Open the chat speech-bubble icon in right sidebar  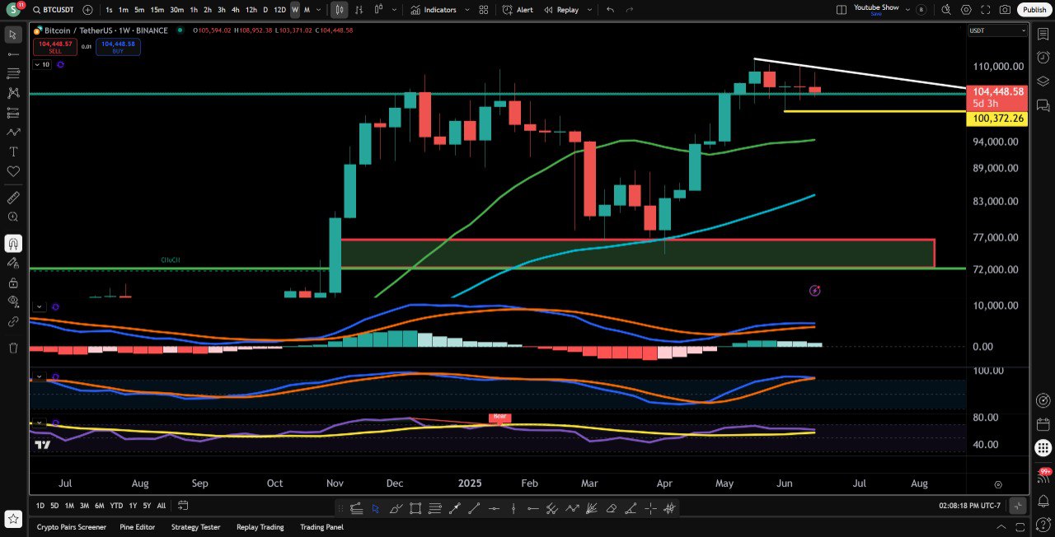1043,105
